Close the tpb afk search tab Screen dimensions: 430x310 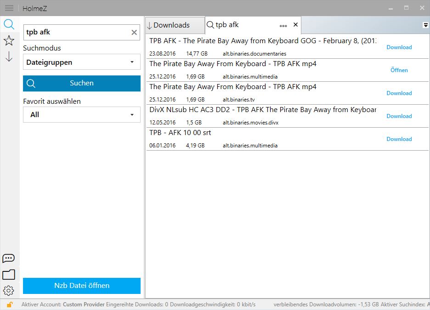point(296,25)
